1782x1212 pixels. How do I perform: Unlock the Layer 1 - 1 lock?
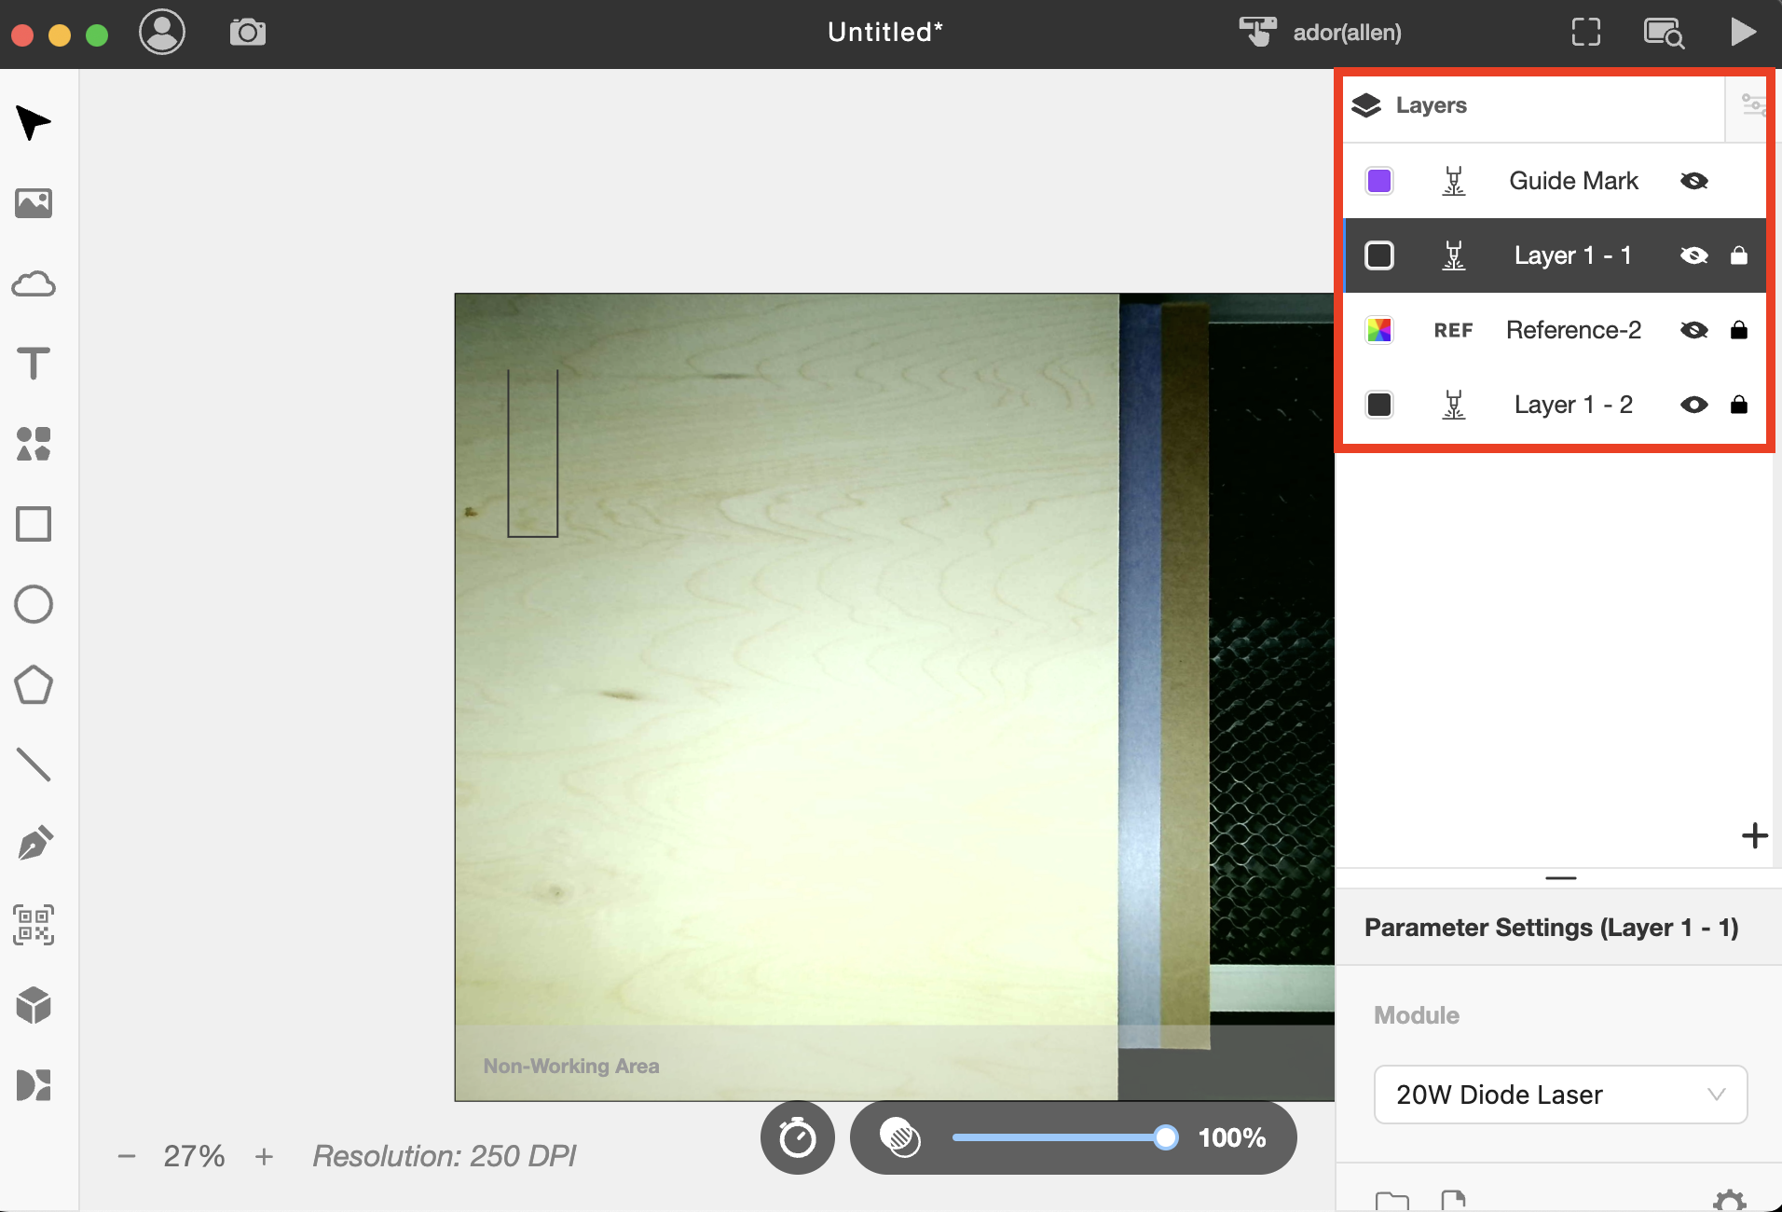coord(1739,255)
